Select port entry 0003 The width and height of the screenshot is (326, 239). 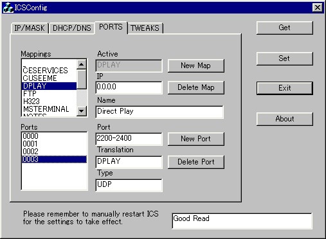coord(54,159)
